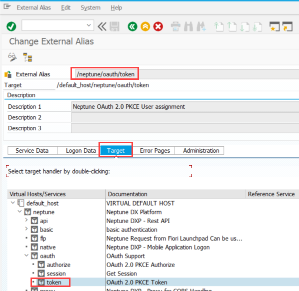Select the token service node

coord(54,282)
